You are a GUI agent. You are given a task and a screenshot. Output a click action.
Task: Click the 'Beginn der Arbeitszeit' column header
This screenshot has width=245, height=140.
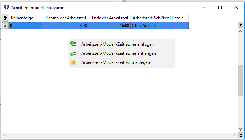point(65,18)
